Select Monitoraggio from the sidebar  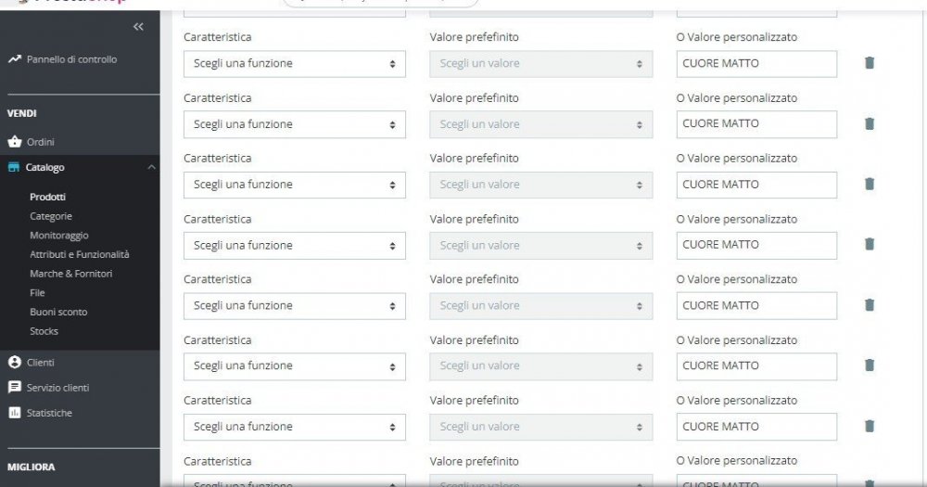point(58,236)
